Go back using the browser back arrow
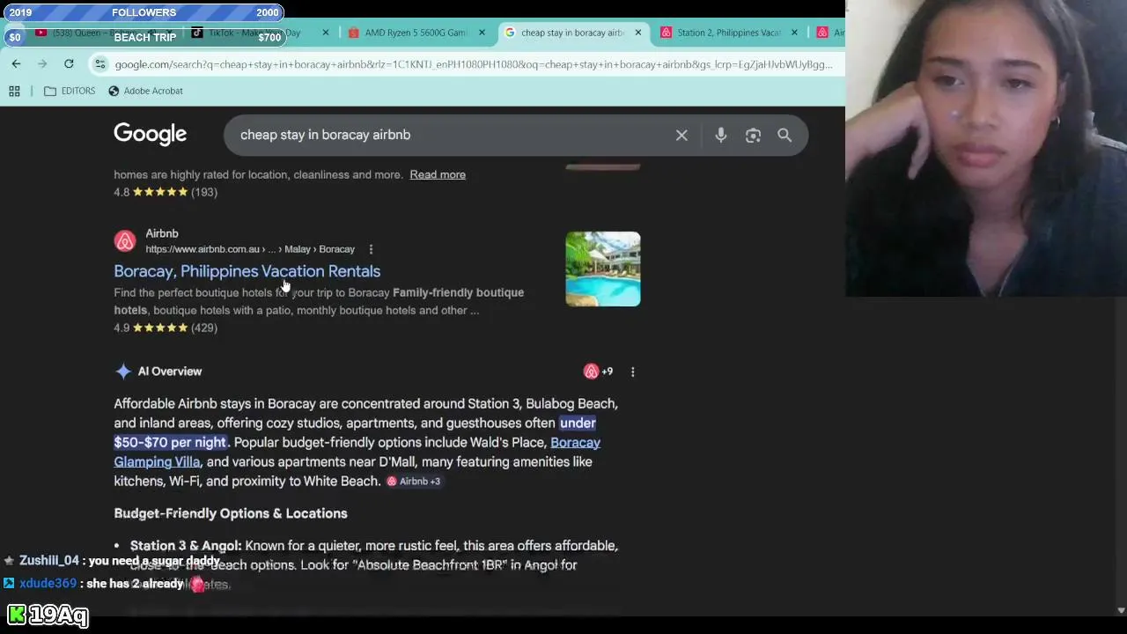 (x=16, y=63)
